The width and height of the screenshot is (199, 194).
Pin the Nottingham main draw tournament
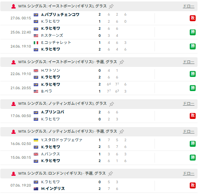click(x=112, y=104)
